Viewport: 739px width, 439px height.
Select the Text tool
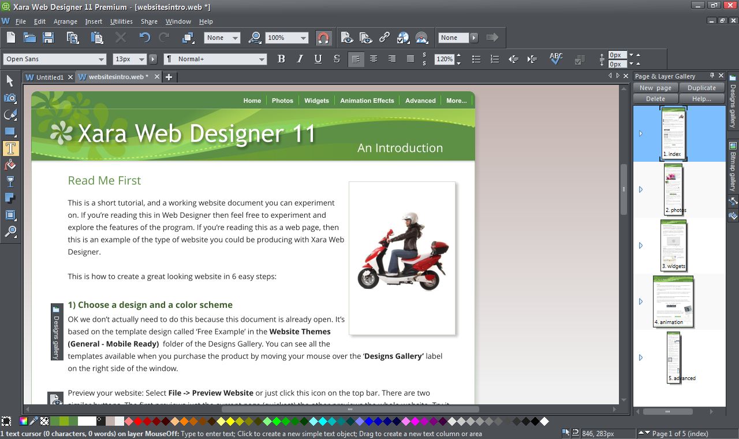tap(10, 148)
